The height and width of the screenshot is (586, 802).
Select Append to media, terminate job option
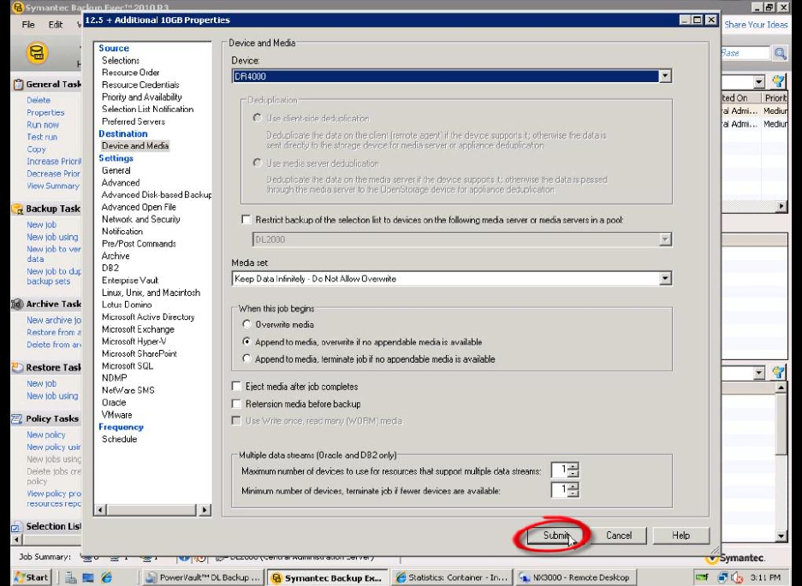click(247, 358)
